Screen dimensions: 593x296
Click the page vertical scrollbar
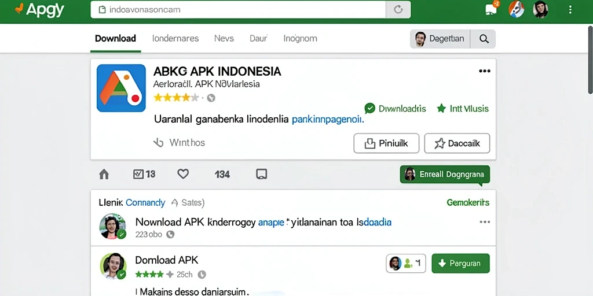tap(590, 59)
